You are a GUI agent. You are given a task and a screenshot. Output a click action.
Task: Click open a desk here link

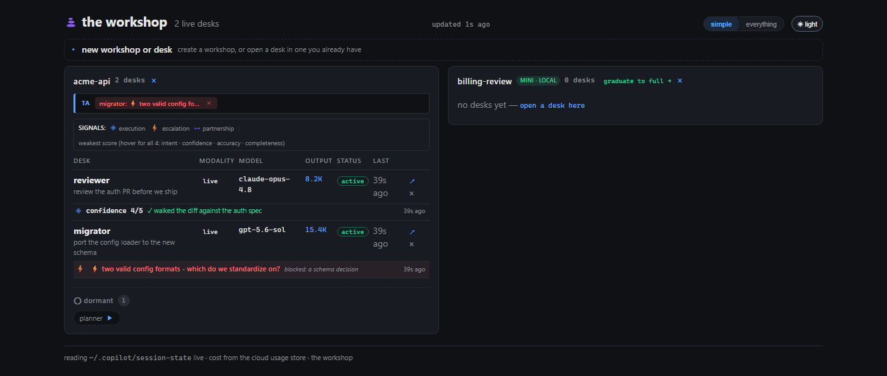552,105
